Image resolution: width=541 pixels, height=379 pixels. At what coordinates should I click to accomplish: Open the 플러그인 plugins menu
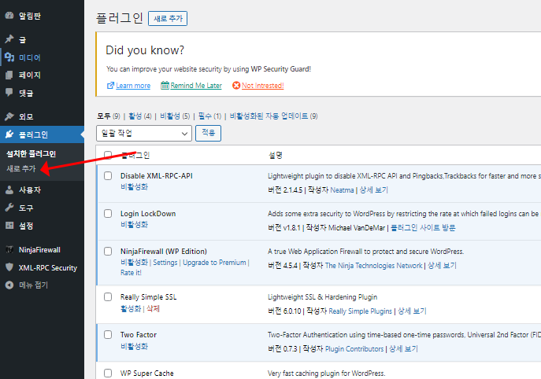pyautogui.click(x=33, y=134)
